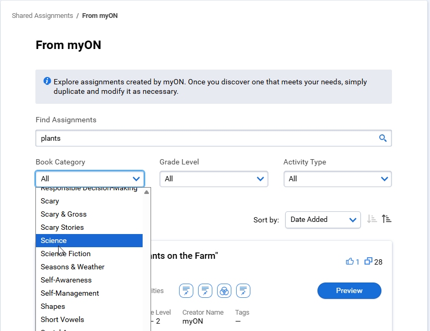Click the Find Assignments search field
Image resolution: width=430 pixels, height=331 pixels.
pyautogui.click(x=213, y=138)
